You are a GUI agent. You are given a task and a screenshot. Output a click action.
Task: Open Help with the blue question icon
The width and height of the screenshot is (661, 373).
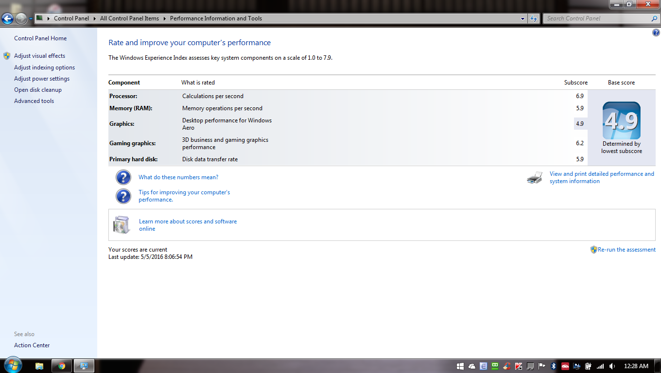tap(656, 33)
